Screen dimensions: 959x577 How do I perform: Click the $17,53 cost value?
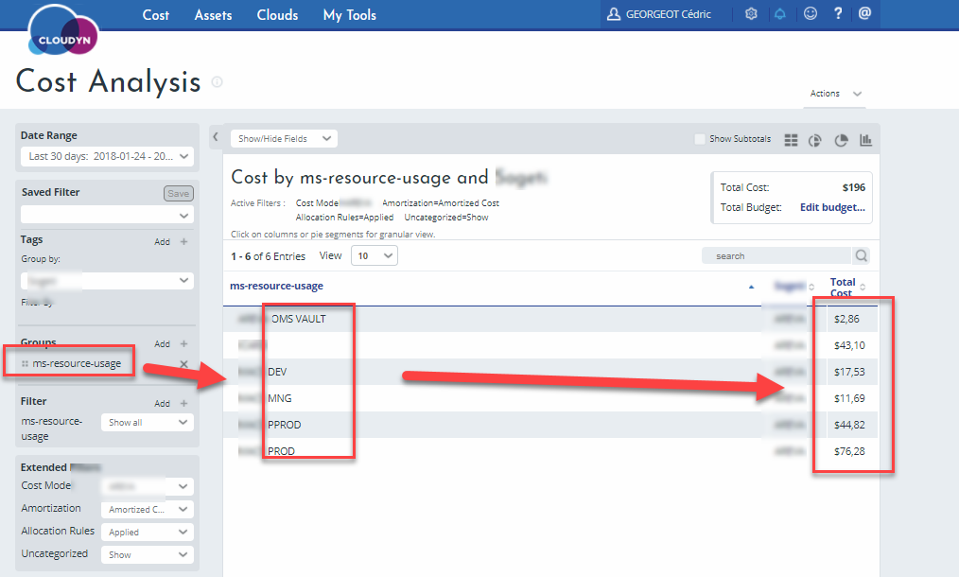click(x=849, y=372)
